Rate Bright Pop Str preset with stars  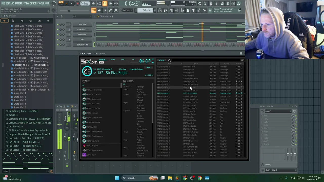(x=239, y=82)
